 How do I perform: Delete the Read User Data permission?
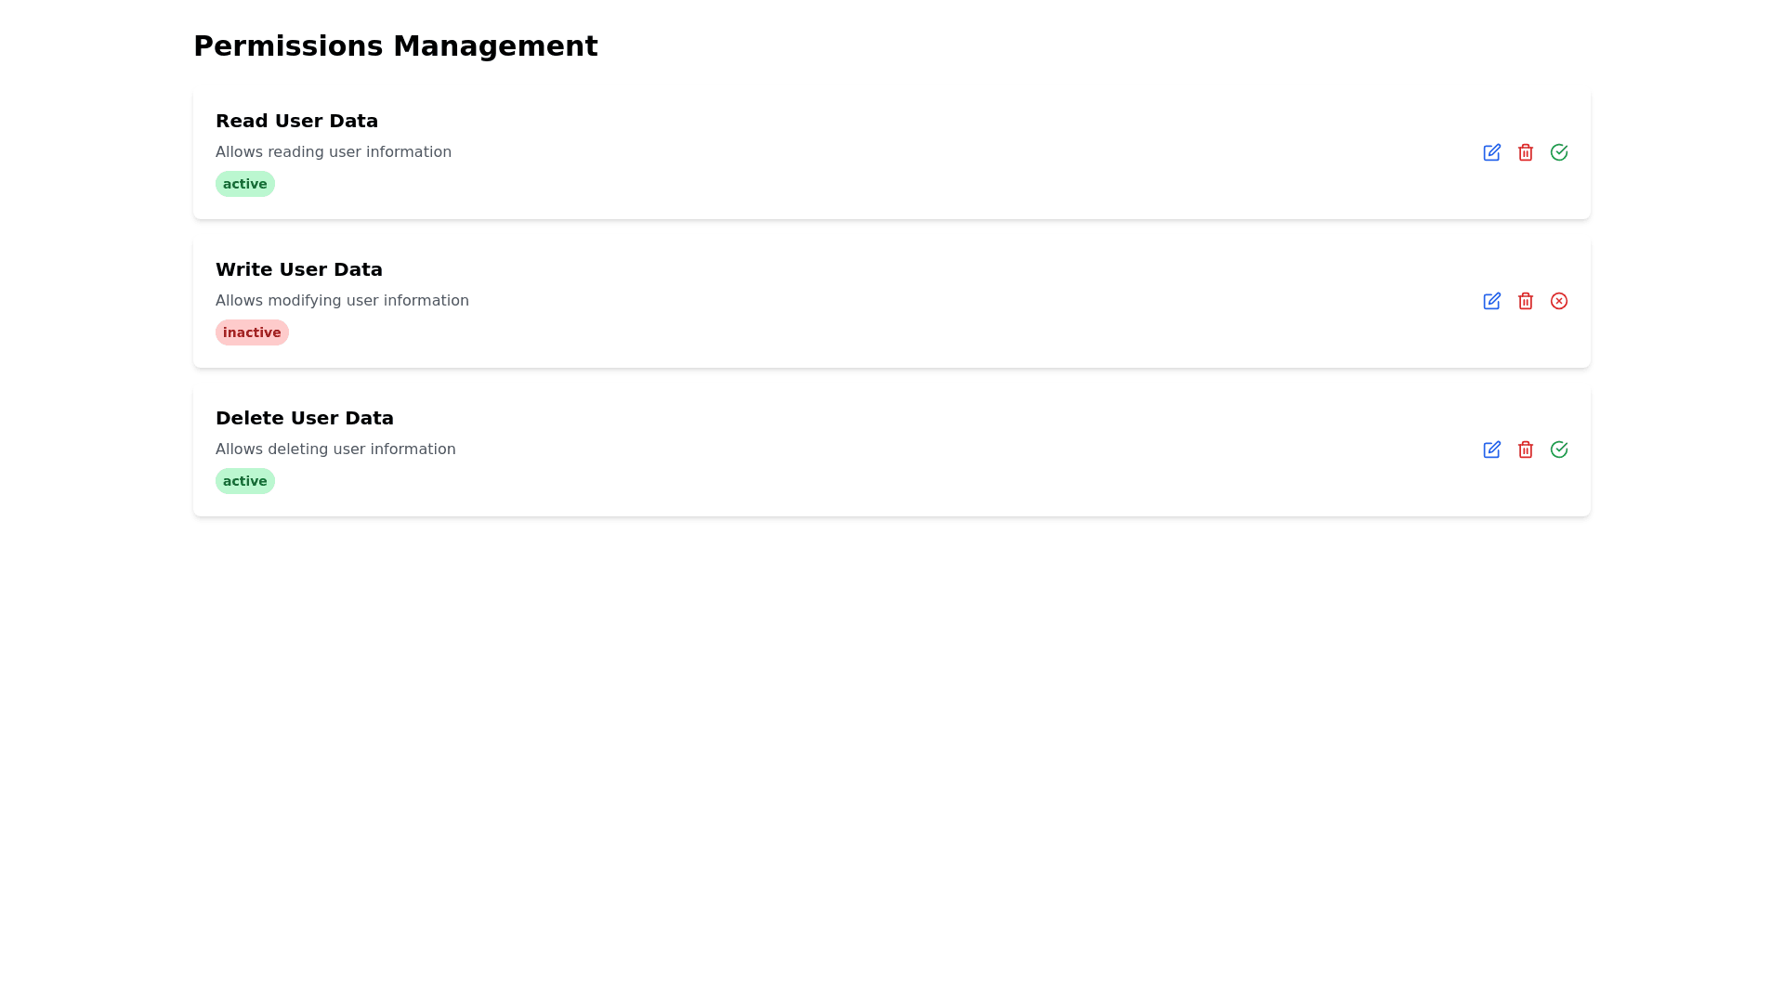point(1525,152)
